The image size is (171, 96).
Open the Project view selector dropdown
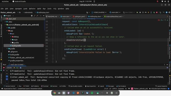pos(9,16)
